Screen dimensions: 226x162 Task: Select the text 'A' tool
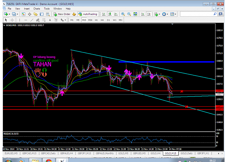[50, 20]
